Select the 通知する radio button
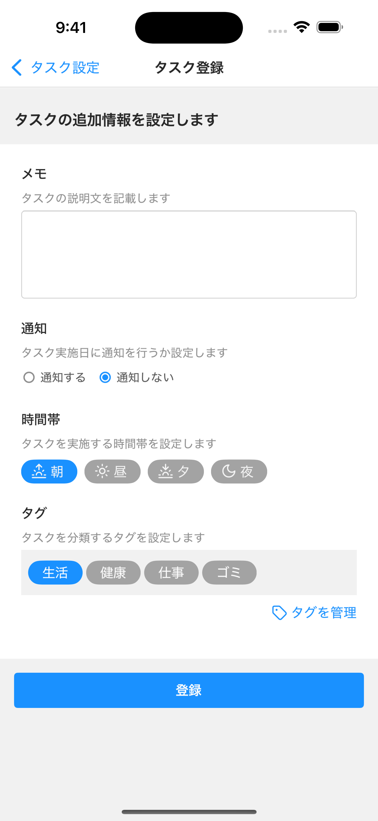Viewport: 378px width, 821px height. click(x=29, y=377)
